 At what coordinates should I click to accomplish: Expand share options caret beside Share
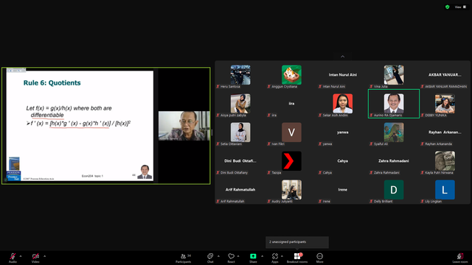pyautogui.click(x=262, y=256)
